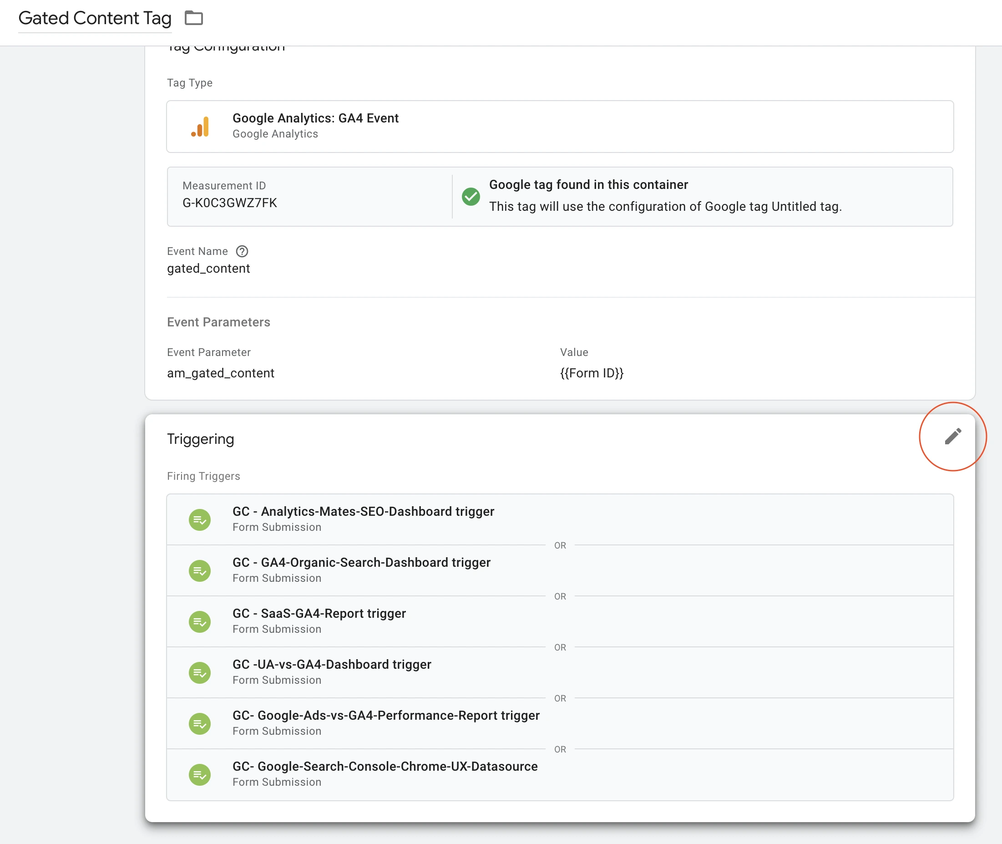Click 'This tag will use the configuration' text
The image size is (1002, 844).
point(665,207)
